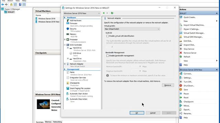Click the Cancel button
Viewport: 220px width, 123px height.
click(153, 113)
